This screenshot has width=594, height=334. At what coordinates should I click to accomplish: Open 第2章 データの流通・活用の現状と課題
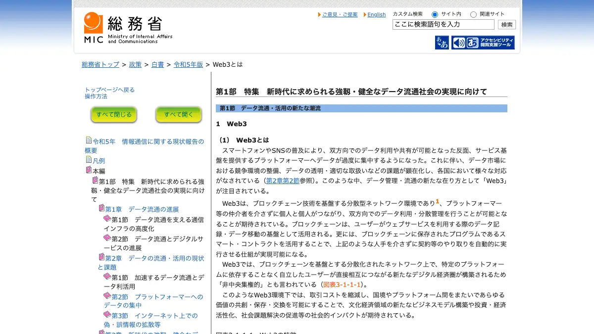point(151,262)
